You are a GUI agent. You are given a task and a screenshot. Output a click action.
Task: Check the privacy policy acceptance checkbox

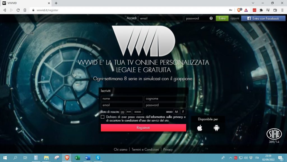click(103, 117)
